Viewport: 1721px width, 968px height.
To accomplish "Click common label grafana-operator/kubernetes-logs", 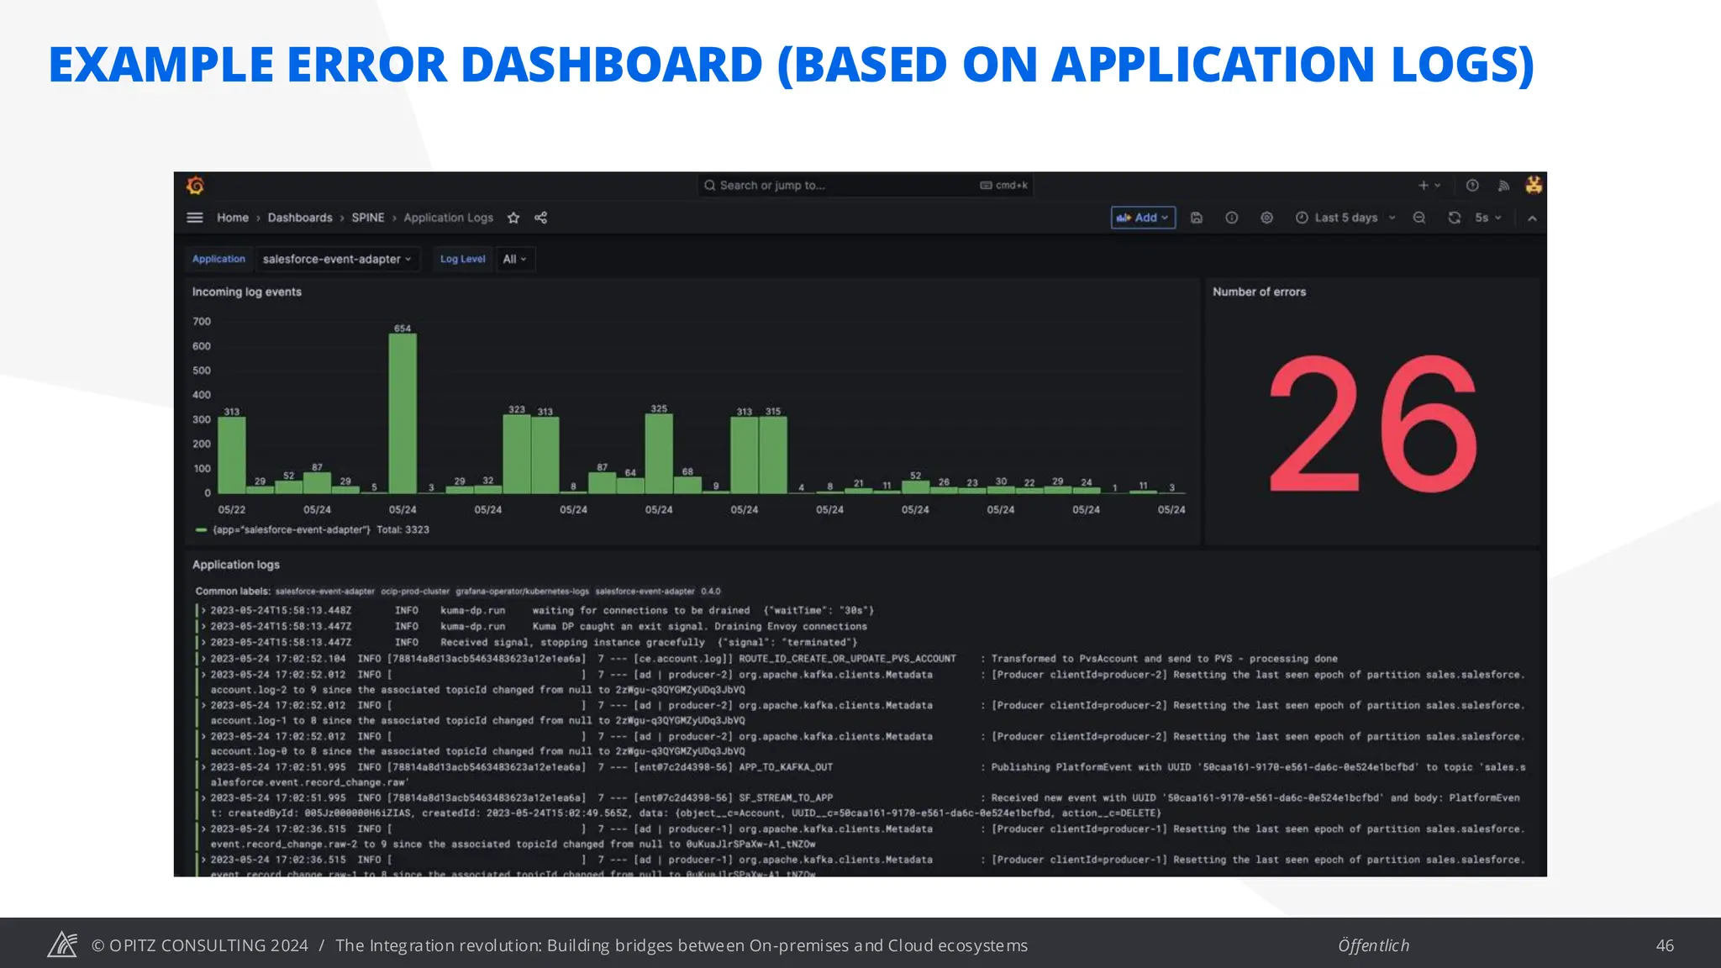I will pyautogui.click(x=523, y=592).
